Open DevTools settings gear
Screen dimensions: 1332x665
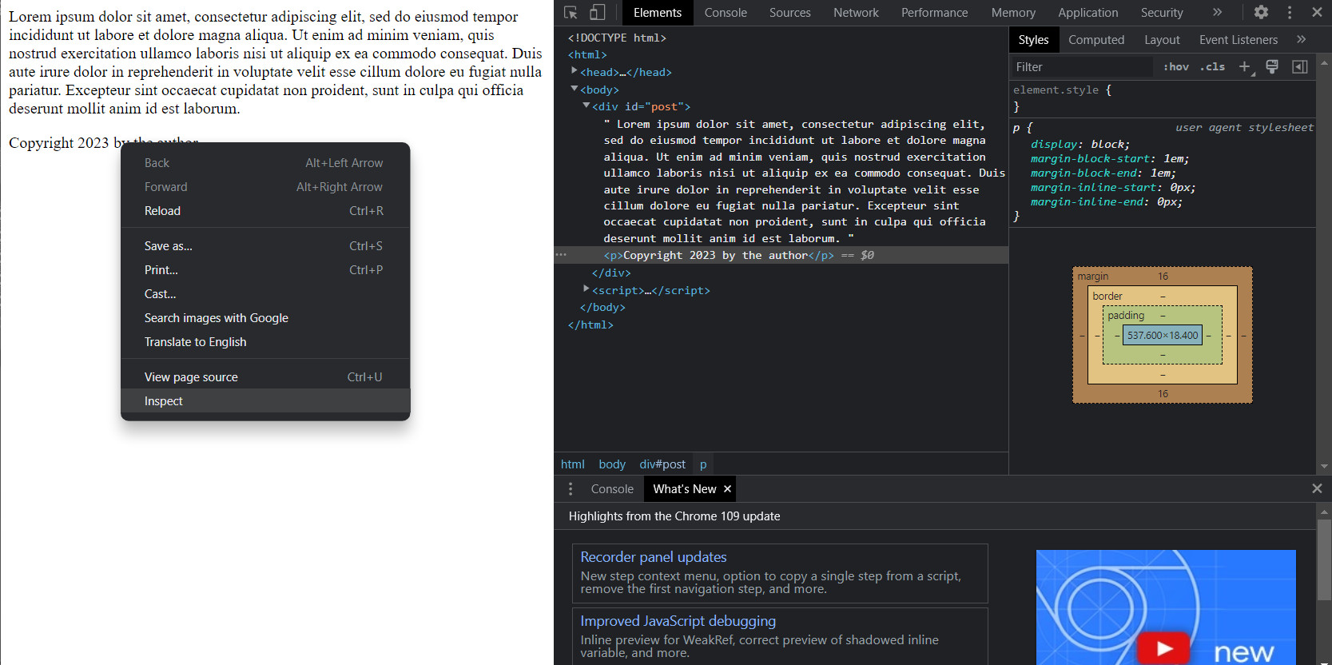(x=1261, y=12)
